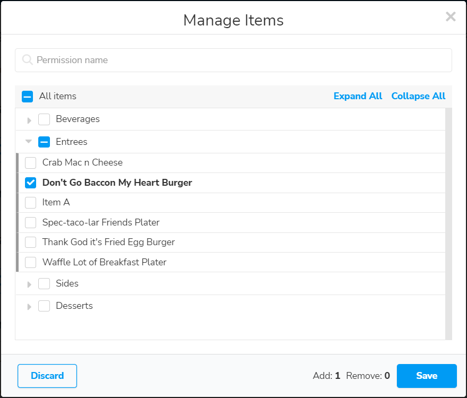Focus the Permission name search field
467x398 pixels.
coord(239,60)
